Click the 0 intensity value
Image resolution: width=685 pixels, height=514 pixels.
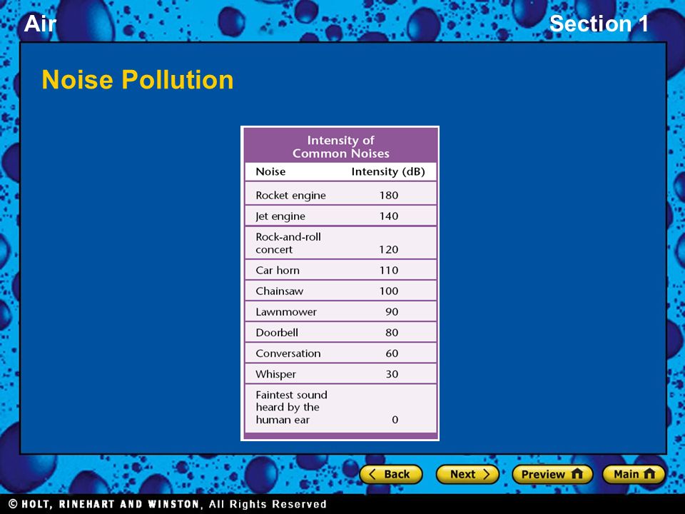[395, 420]
